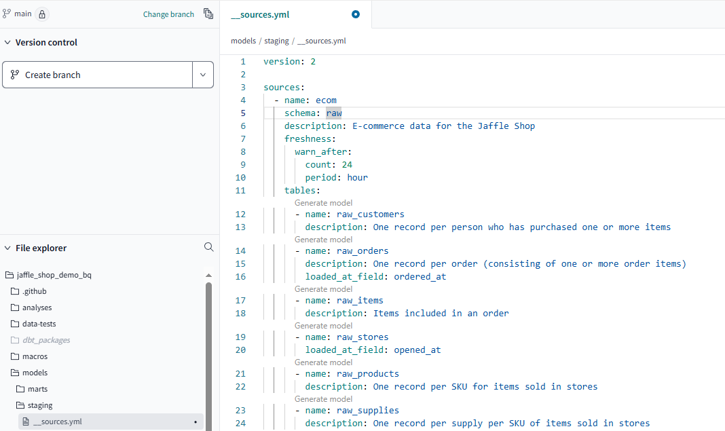
Task: Click the unsaved changes dot on __sources.yml tab
Action: [x=355, y=14]
